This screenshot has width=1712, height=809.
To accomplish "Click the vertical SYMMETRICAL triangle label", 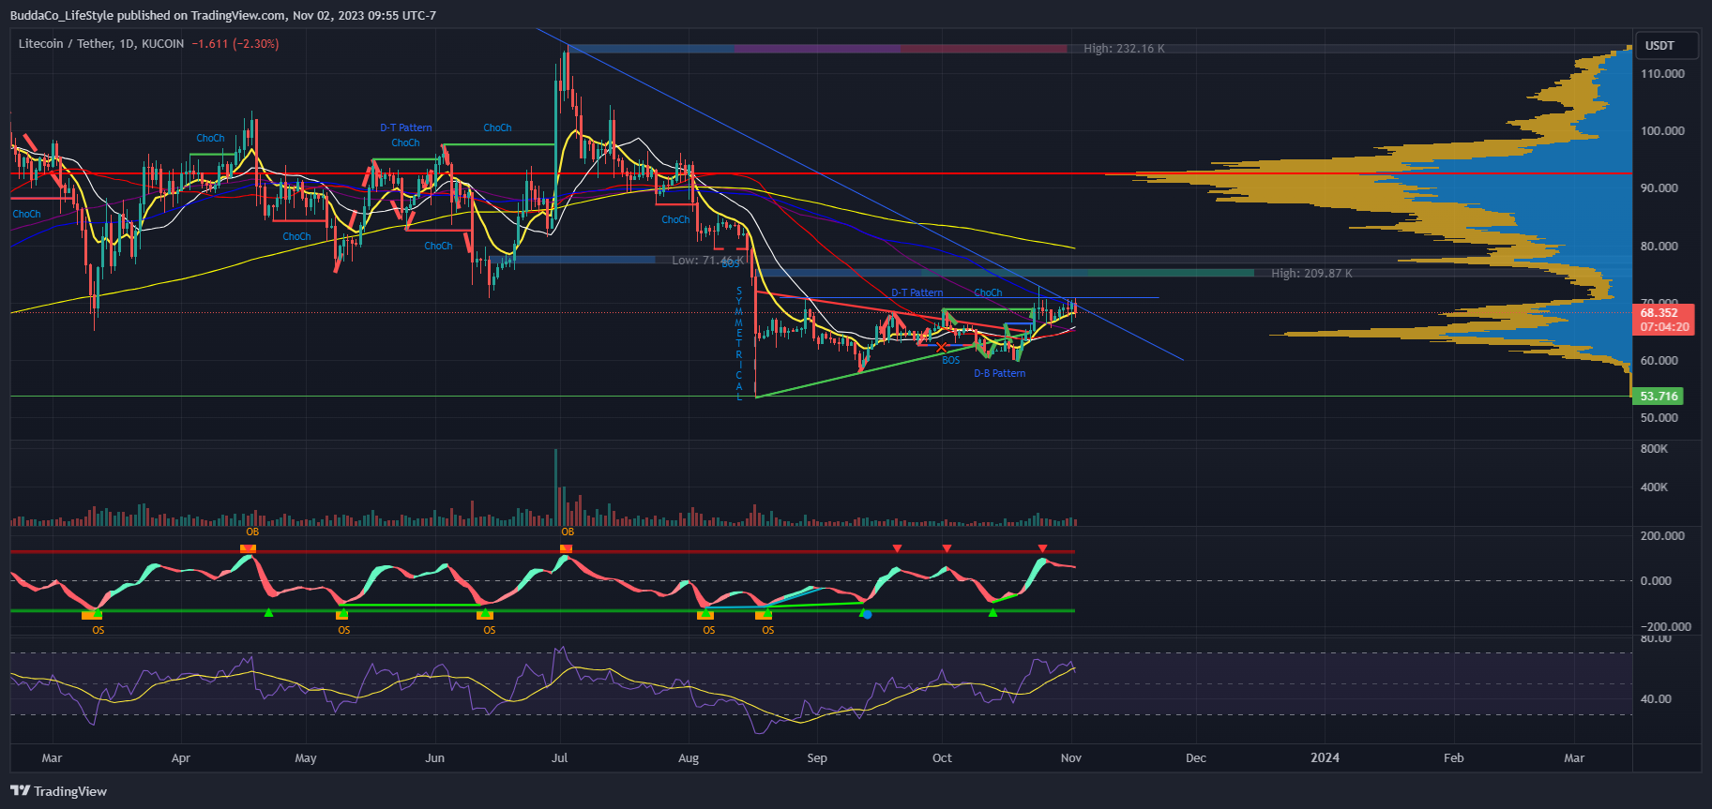I will 739,344.
